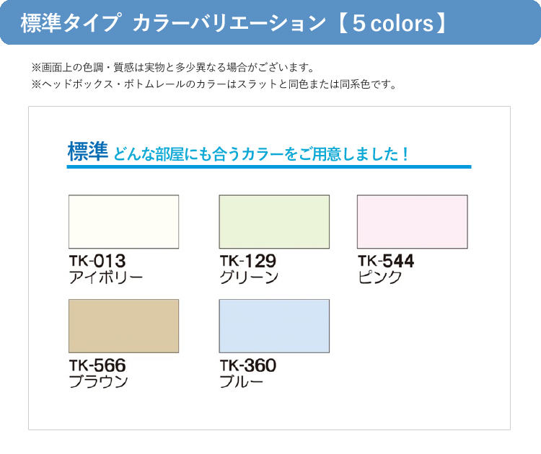The height and width of the screenshot is (454, 541).
Task: Click the TK-129 code label
Action: click(248, 261)
